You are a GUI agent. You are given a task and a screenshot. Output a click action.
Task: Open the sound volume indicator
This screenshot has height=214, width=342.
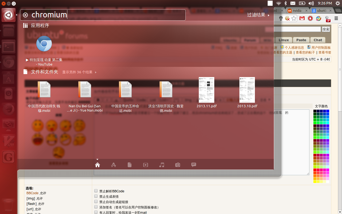[311, 3]
